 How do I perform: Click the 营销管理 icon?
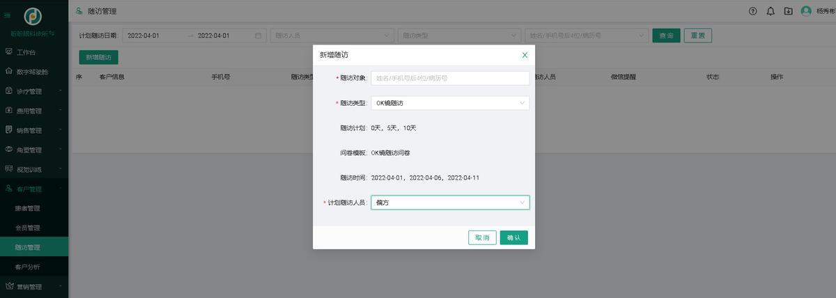9,286
